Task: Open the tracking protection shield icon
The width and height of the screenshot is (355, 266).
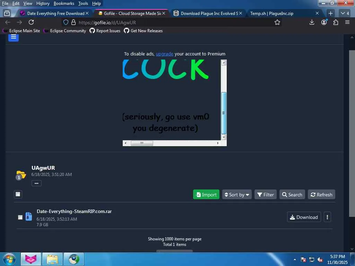Action: [x=66, y=22]
